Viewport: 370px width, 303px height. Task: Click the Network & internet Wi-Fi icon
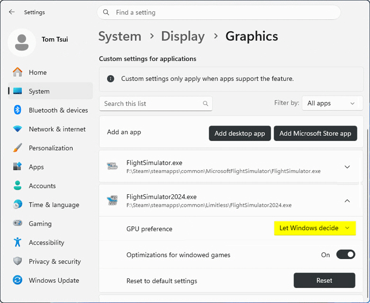[x=18, y=129]
